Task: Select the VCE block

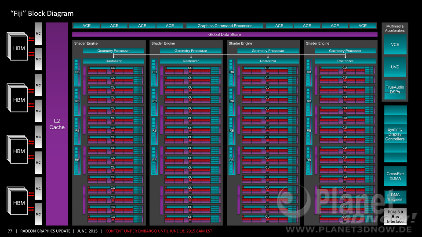Action: [x=395, y=45]
